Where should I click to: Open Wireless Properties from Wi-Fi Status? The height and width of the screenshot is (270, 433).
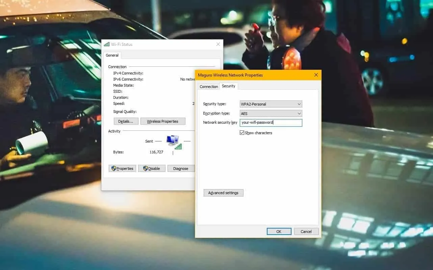(163, 121)
